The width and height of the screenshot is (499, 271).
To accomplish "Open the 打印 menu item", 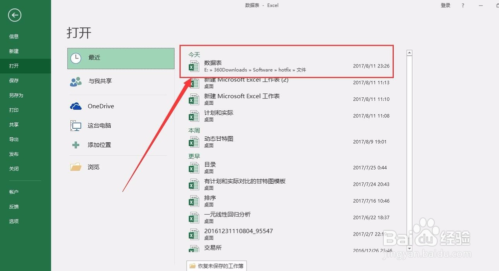I will click(14, 110).
